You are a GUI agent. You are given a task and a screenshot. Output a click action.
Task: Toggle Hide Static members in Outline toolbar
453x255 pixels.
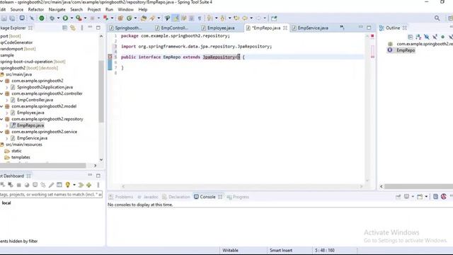435,37
